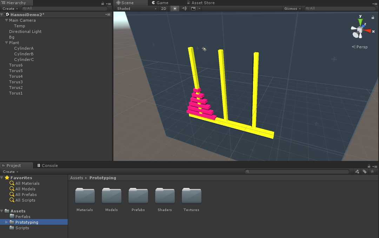This screenshot has width=379, height=238.
Task: Switch to the Console tab
Action: point(47,166)
